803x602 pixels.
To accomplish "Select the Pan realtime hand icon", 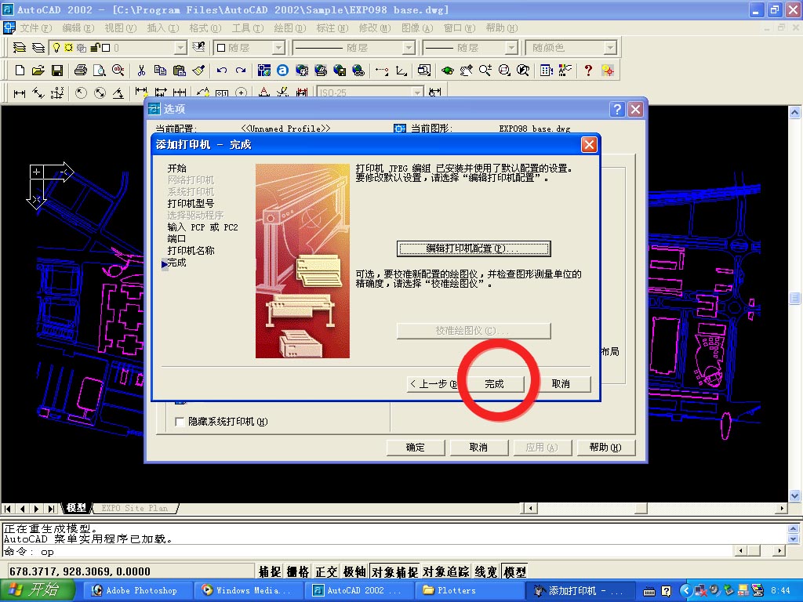I will [x=466, y=70].
